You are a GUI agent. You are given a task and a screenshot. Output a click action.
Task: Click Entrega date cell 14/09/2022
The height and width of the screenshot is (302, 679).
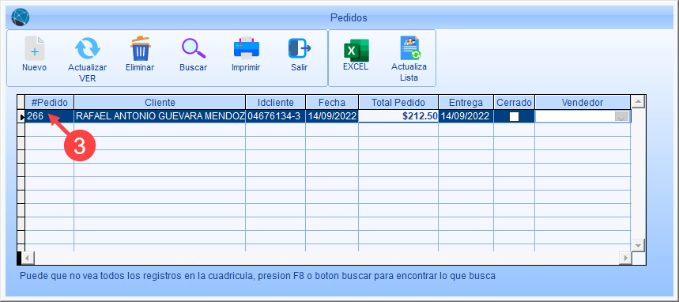[466, 116]
